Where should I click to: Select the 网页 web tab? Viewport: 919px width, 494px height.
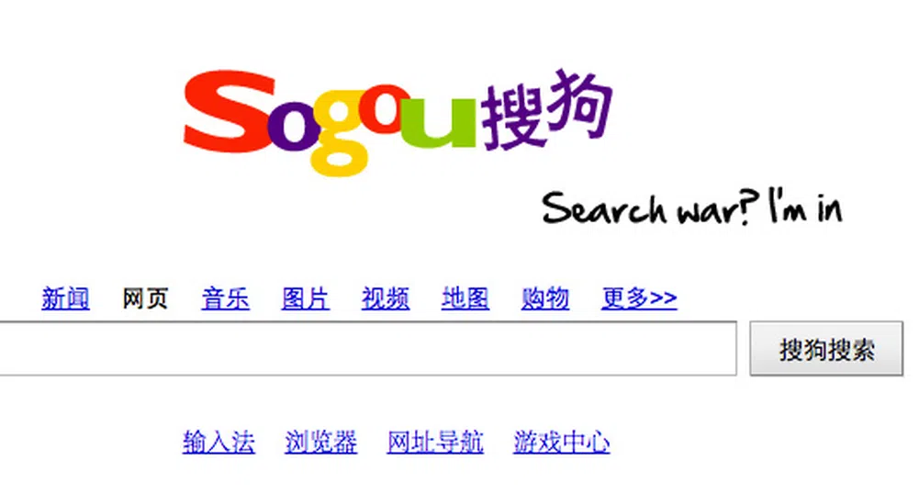[x=145, y=298]
